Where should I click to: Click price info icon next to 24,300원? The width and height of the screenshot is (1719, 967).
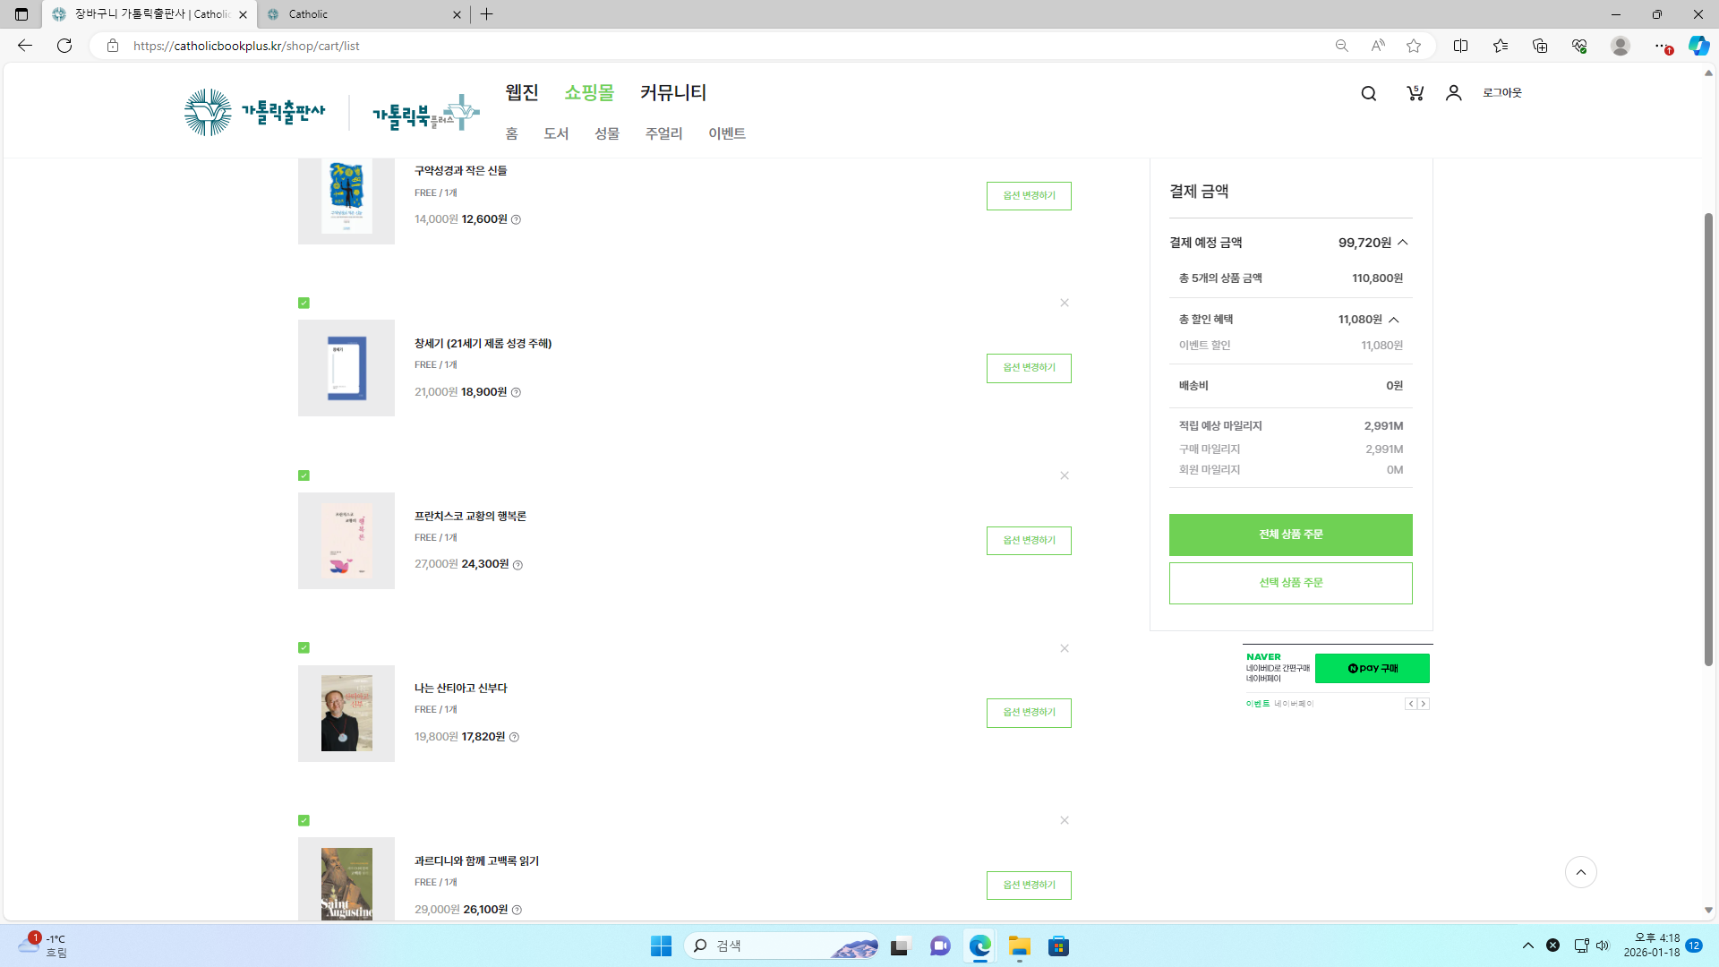tap(517, 565)
